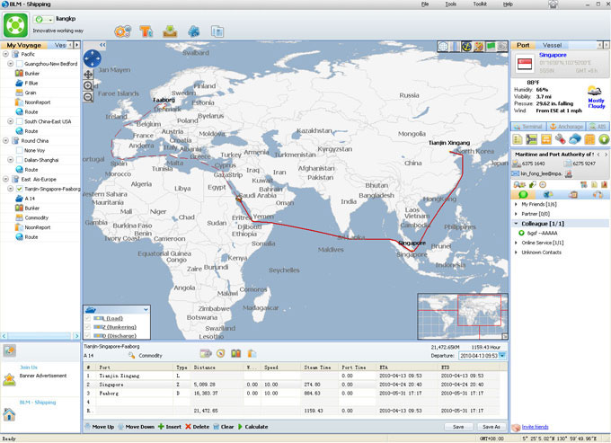The height and width of the screenshot is (443, 611).
Task: Click the map pan compass control
Action: [x=90, y=59]
